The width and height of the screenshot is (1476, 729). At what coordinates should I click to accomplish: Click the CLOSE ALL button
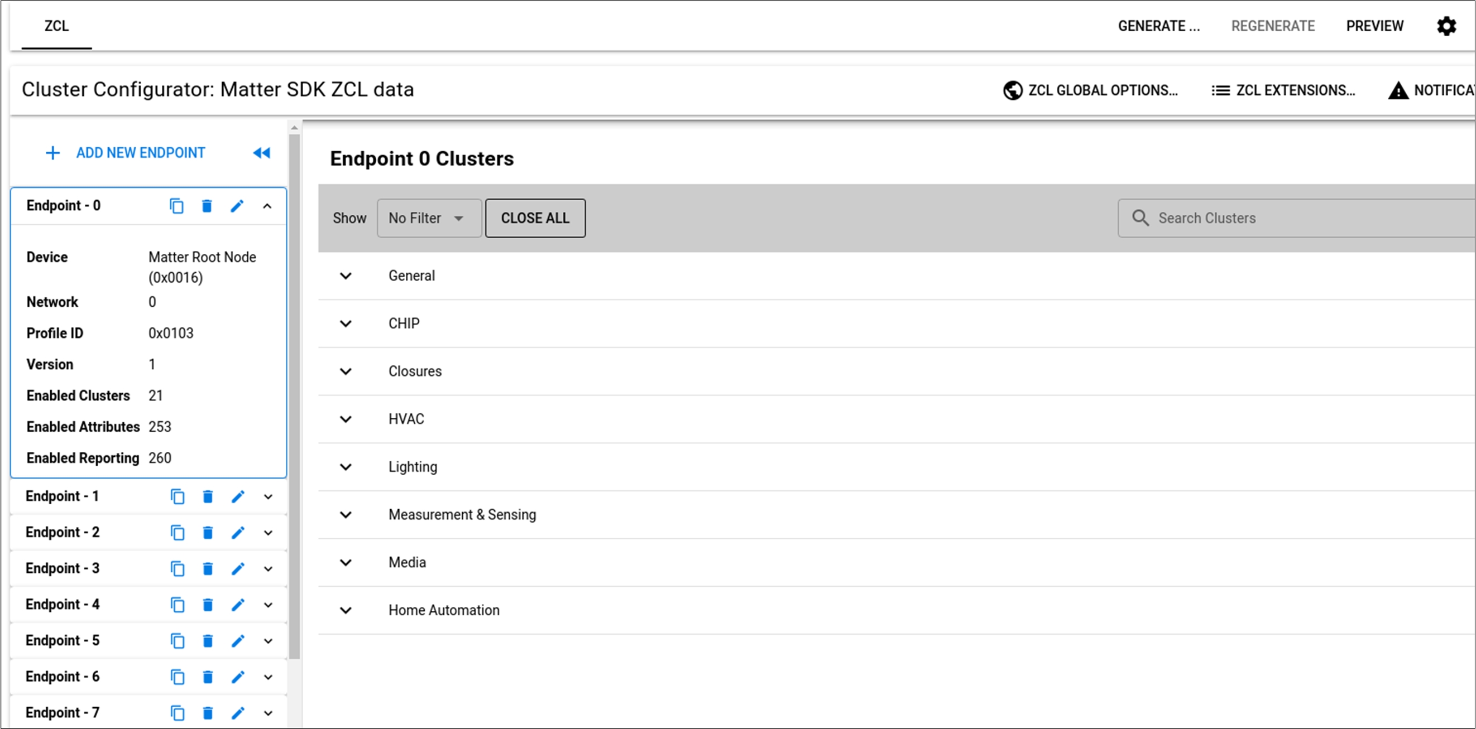click(x=535, y=218)
